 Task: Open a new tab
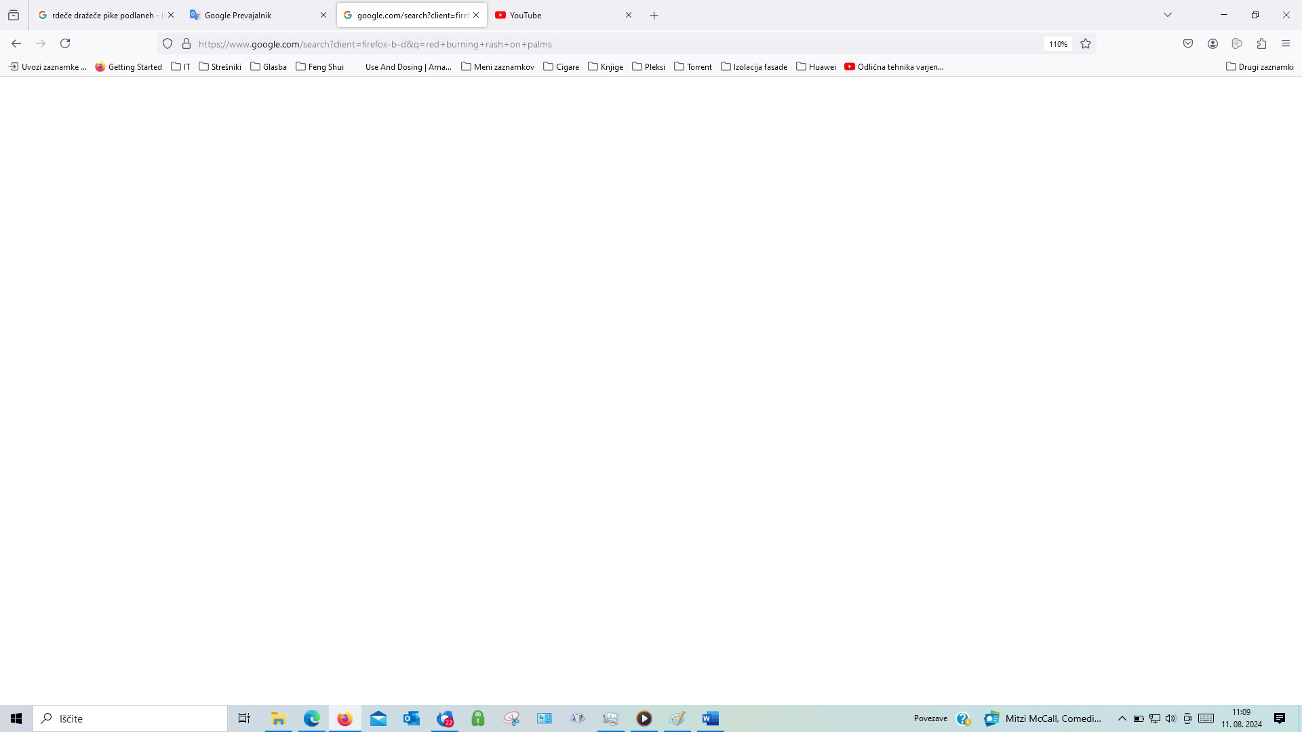[x=654, y=15]
